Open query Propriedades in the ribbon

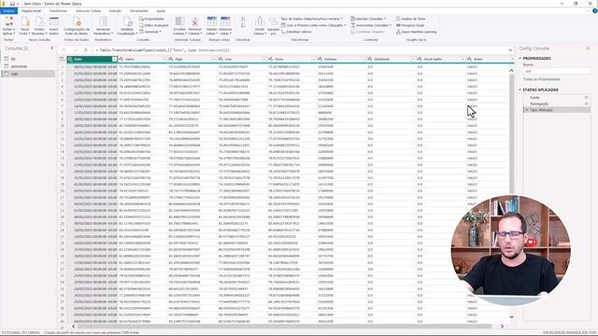point(151,19)
